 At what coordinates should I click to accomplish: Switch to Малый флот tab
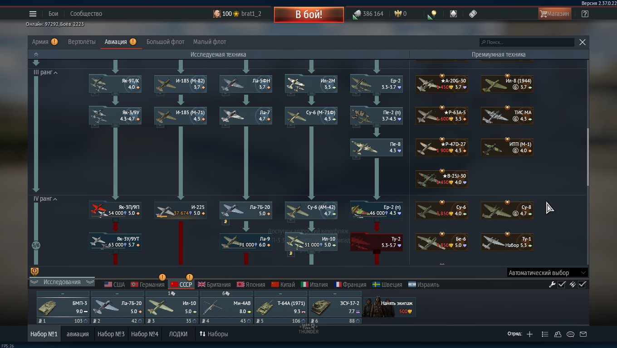click(x=210, y=42)
